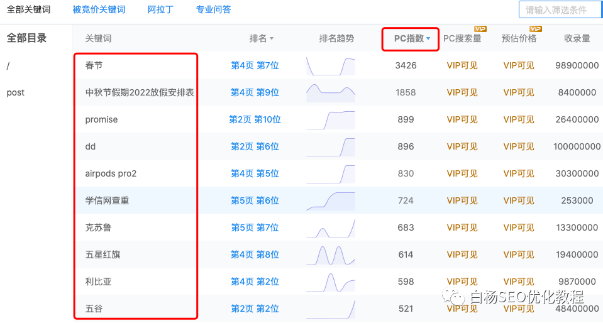The image size is (603, 323).
Task: Click keyword 利比亚
Action: (x=98, y=282)
